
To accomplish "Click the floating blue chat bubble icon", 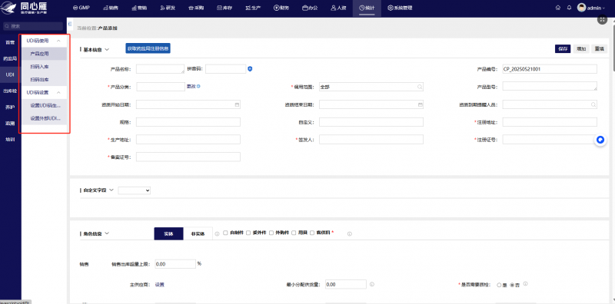I will coord(600,140).
